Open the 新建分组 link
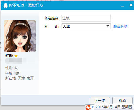This screenshot has height=110, width=134. pyautogui.click(x=121, y=26)
